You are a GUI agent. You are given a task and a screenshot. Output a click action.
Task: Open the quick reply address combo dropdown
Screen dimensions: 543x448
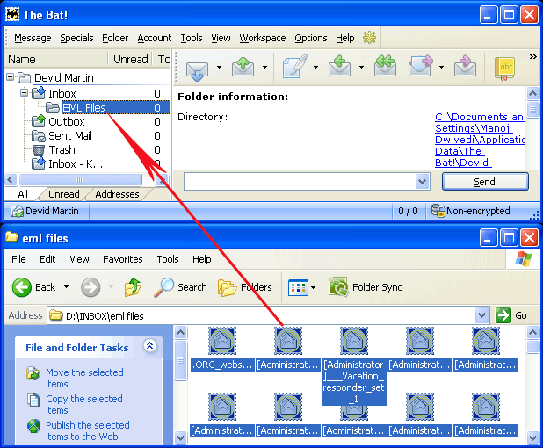coord(422,181)
